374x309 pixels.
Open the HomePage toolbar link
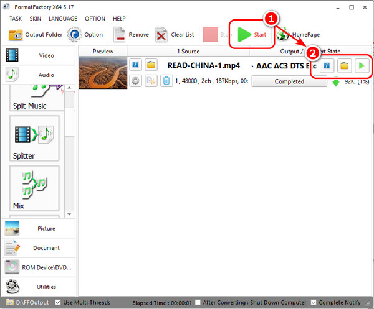point(298,35)
